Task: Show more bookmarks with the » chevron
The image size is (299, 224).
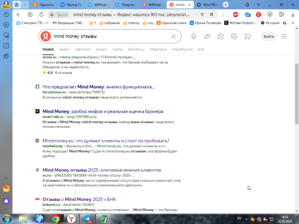Action: (293, 23)
